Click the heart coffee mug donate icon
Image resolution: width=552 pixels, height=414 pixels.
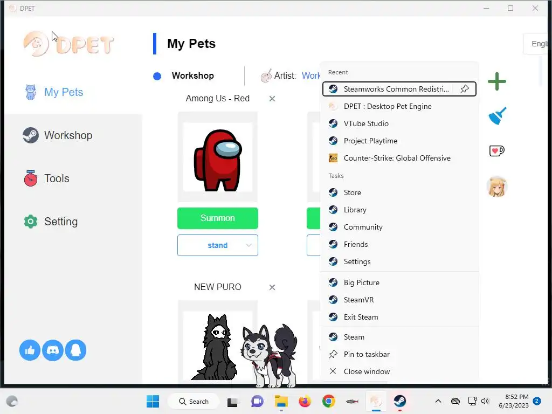click(x=496, y=151)
